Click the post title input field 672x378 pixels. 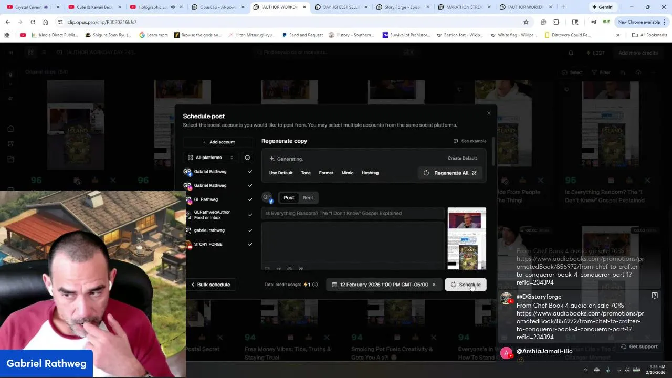click(353, 213)
